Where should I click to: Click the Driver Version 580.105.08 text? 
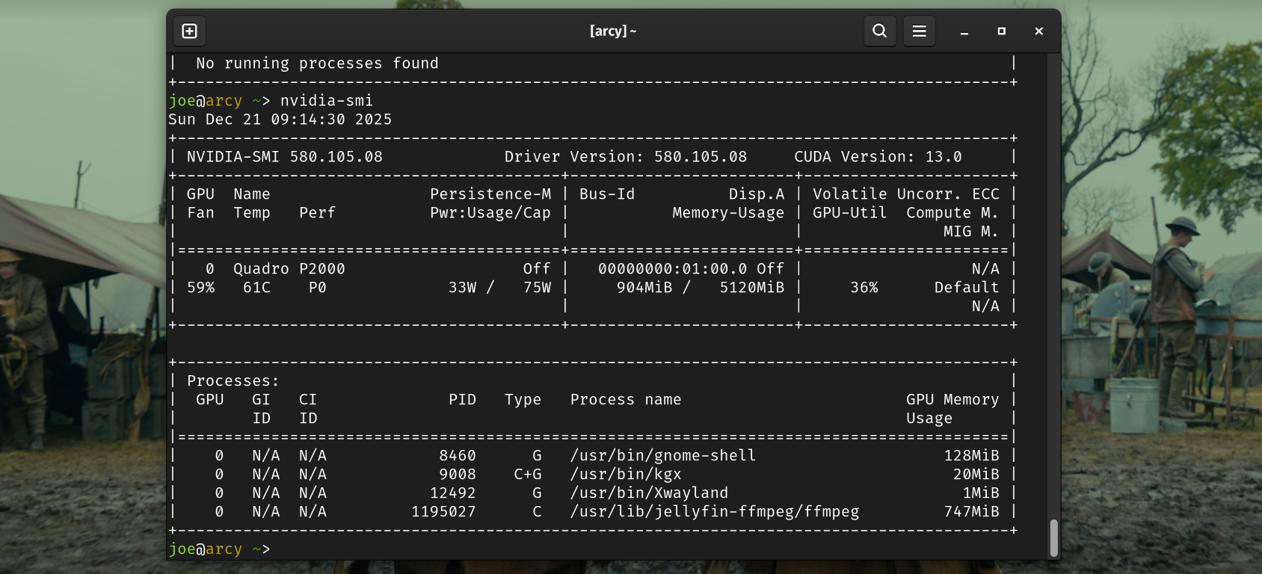point(625,157)
